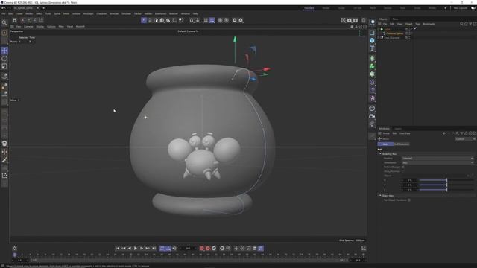Select the Axis tab button in Attributes

(385, 144)
